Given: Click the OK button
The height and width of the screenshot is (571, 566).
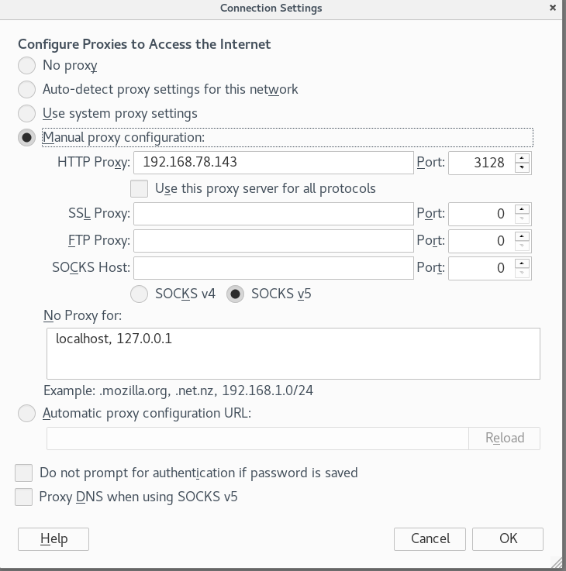Looking at the screenshot, I should [x=508, y=539].
